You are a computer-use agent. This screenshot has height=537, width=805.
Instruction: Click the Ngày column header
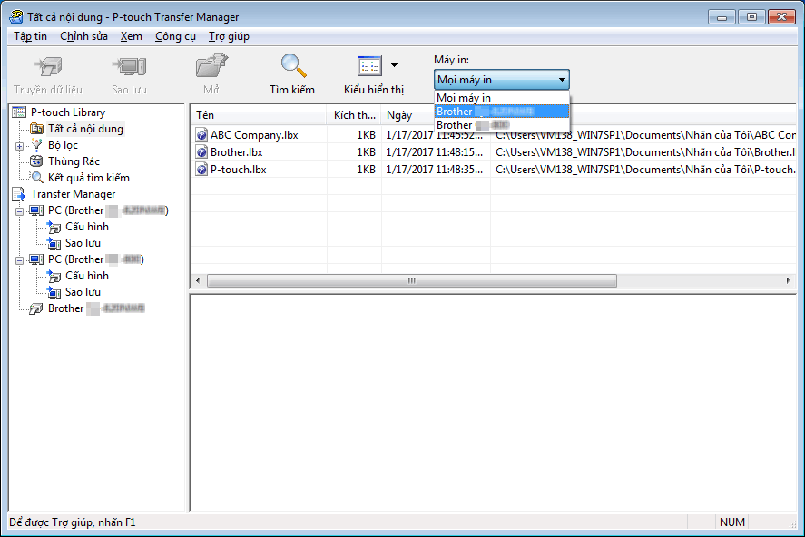pos(435,115)
